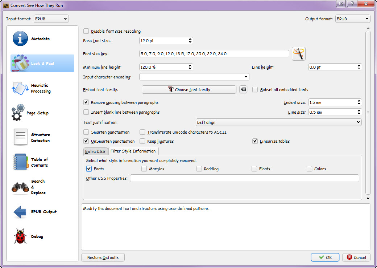Image resolution: width=377 pixels, height=268 pixels.
Task: Click Choose font family button
Action: (189, 90)
